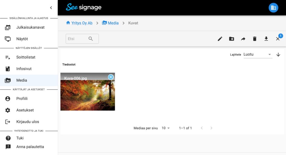Click the pencil edit icon in toolbar
This screenshot has width=286, height=155.
click(220, 39)
